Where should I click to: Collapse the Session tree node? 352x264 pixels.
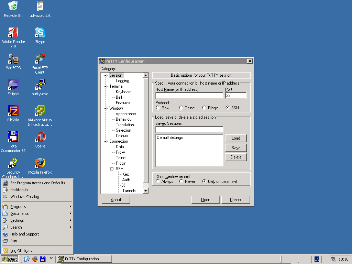pos(105,75)
